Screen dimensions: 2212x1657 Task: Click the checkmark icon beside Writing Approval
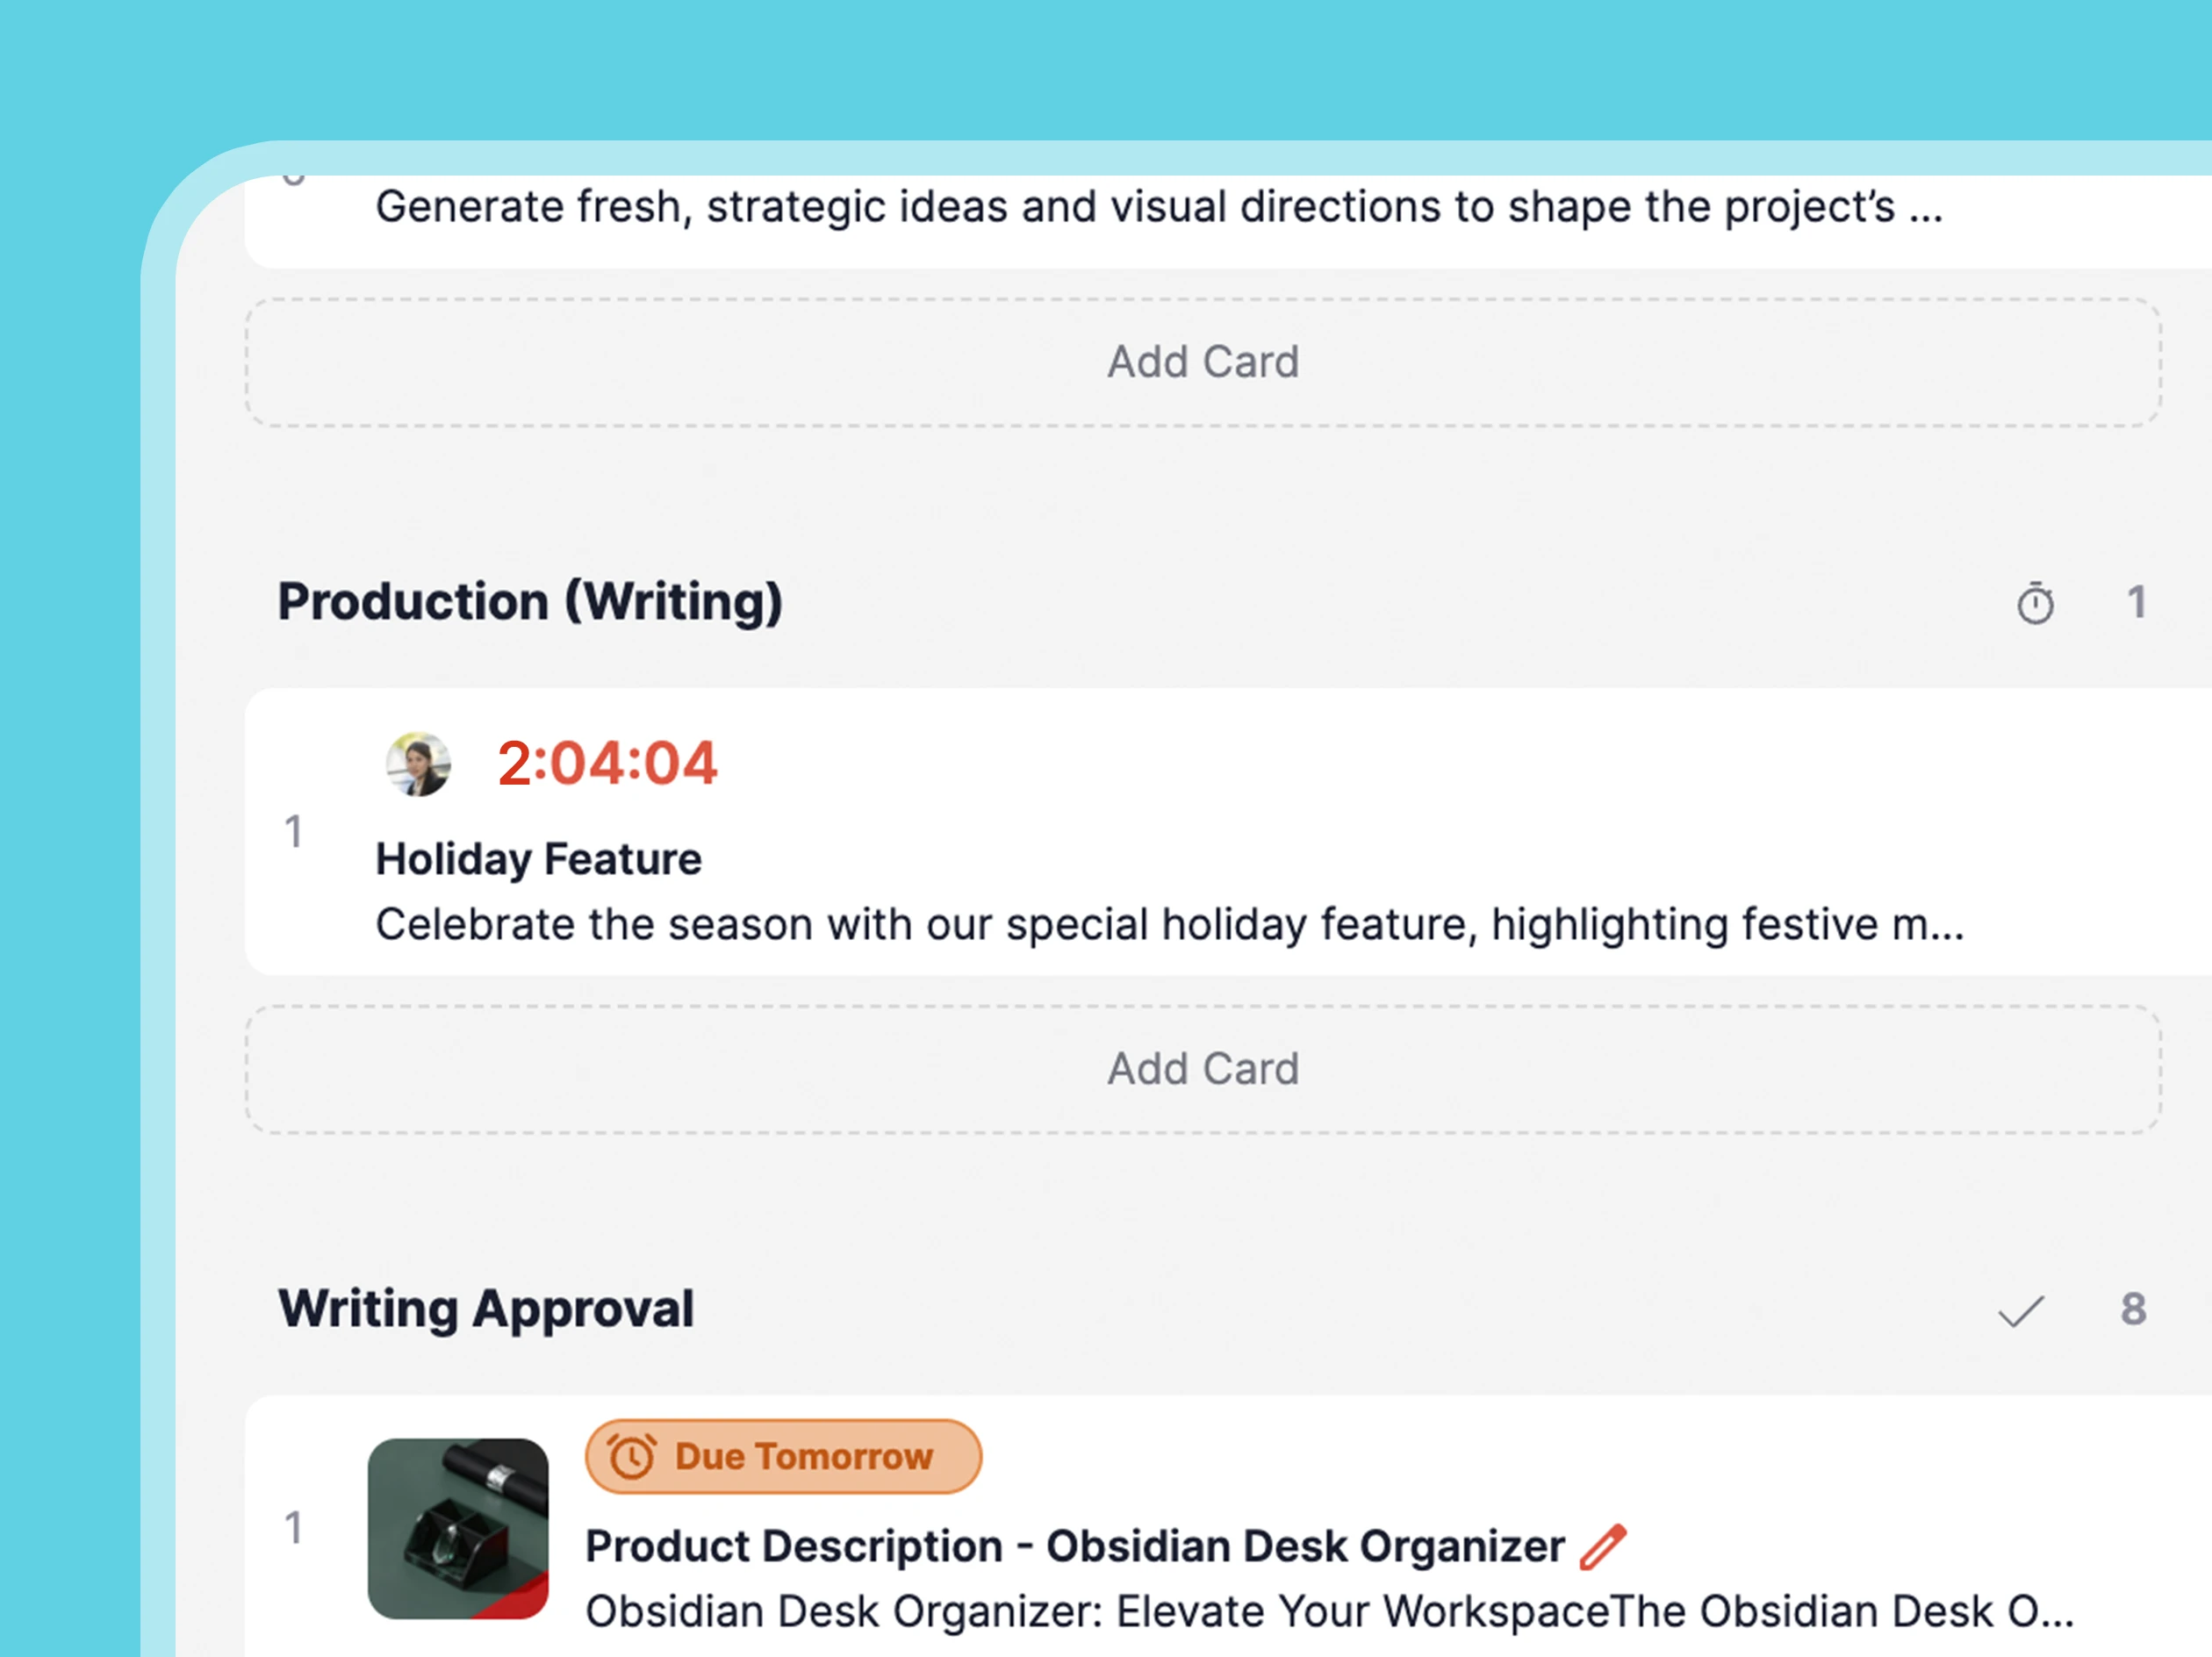click(2022, 1310)
